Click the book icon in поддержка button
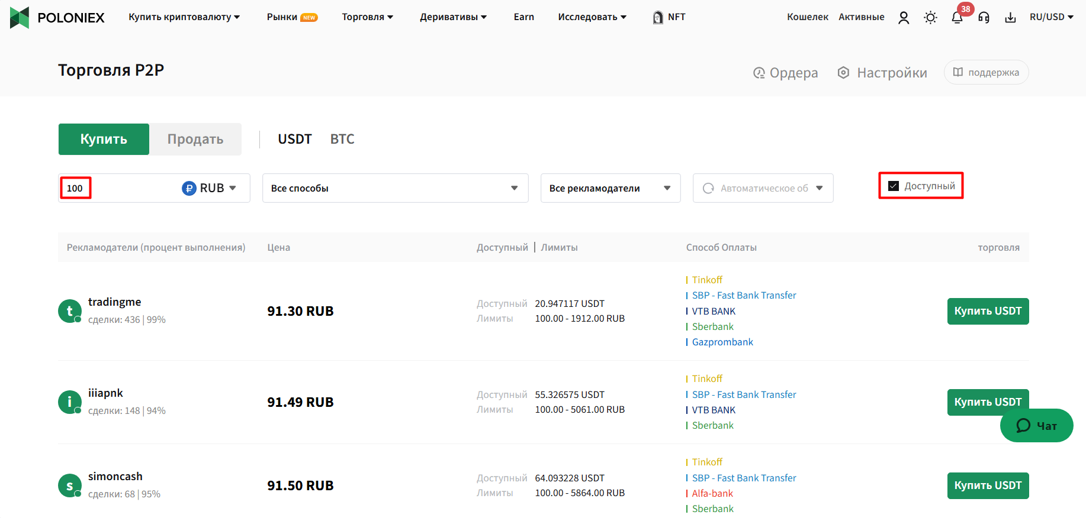 (958, 72)
